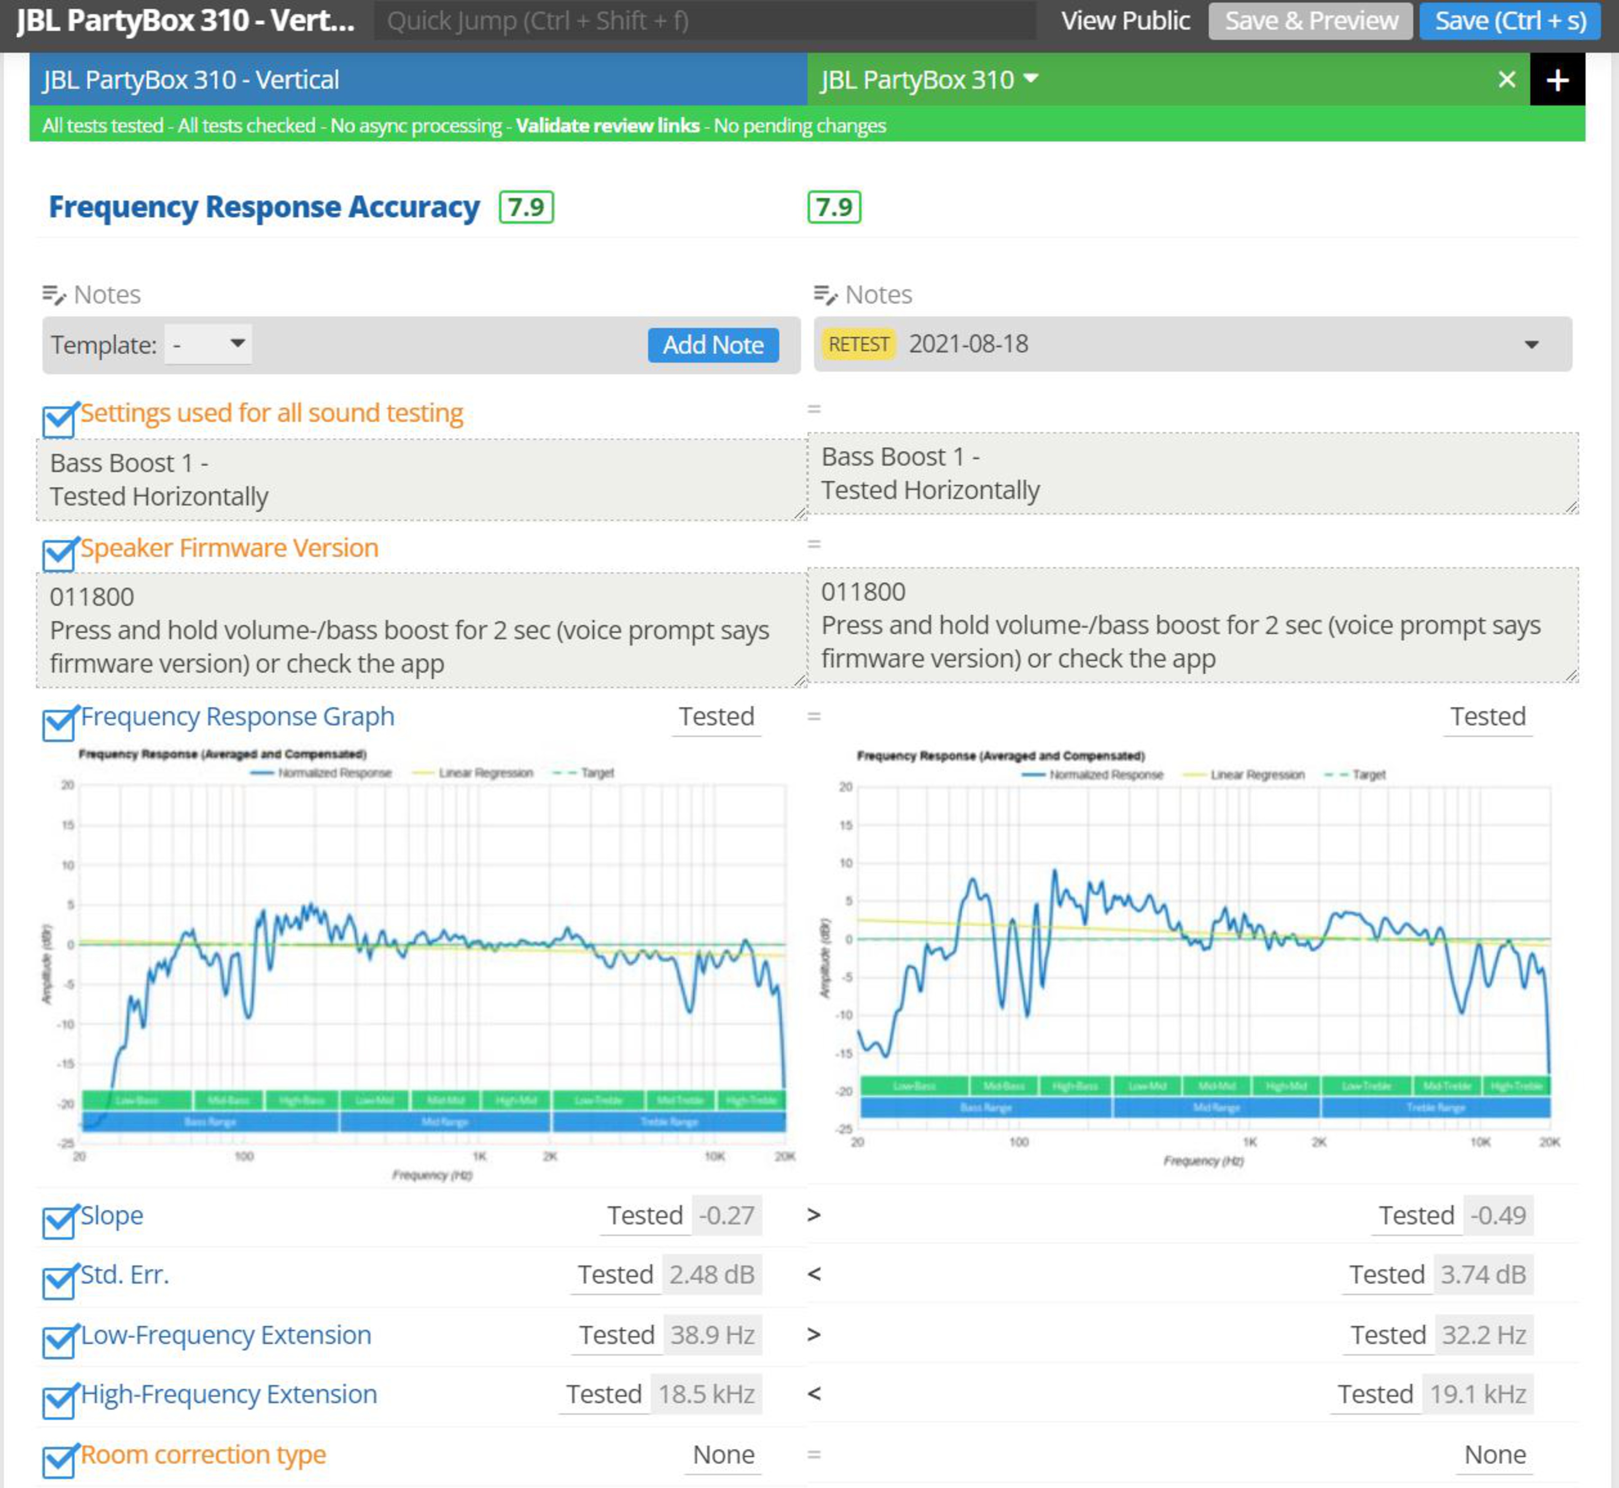Click View Public in top bar
The image size is (1619, 1488).
1125,21
